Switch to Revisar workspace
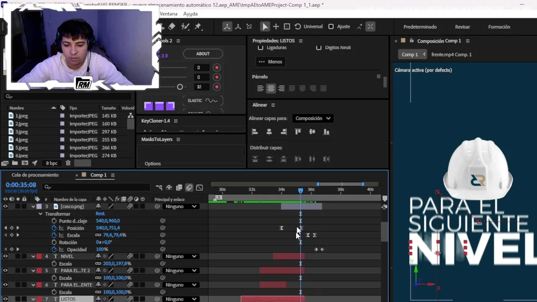537x302 pixels. [462, 27]
